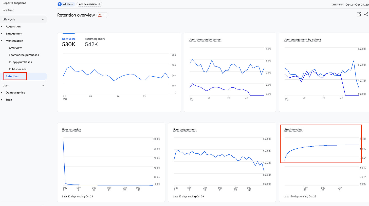Open Publisher ads report
The width and height of the screenshot is (369, 206).
tap(17, 69)
